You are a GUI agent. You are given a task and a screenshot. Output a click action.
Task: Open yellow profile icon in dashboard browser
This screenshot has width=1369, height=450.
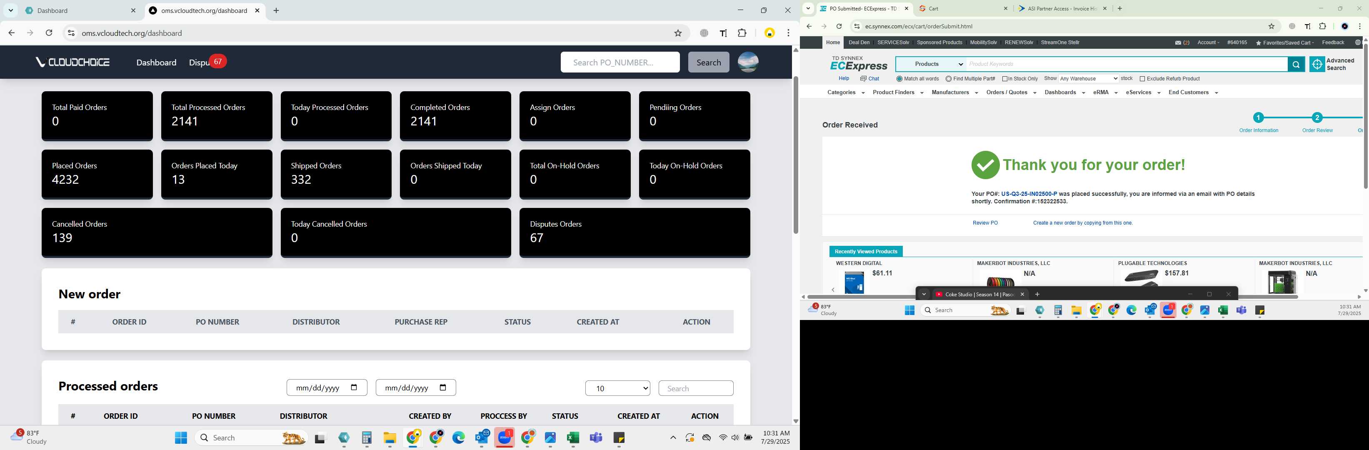click(769, 33)
